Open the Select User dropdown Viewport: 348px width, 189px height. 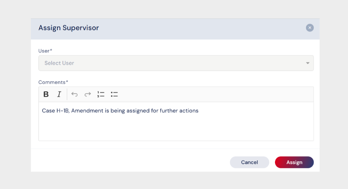point(176,63)
